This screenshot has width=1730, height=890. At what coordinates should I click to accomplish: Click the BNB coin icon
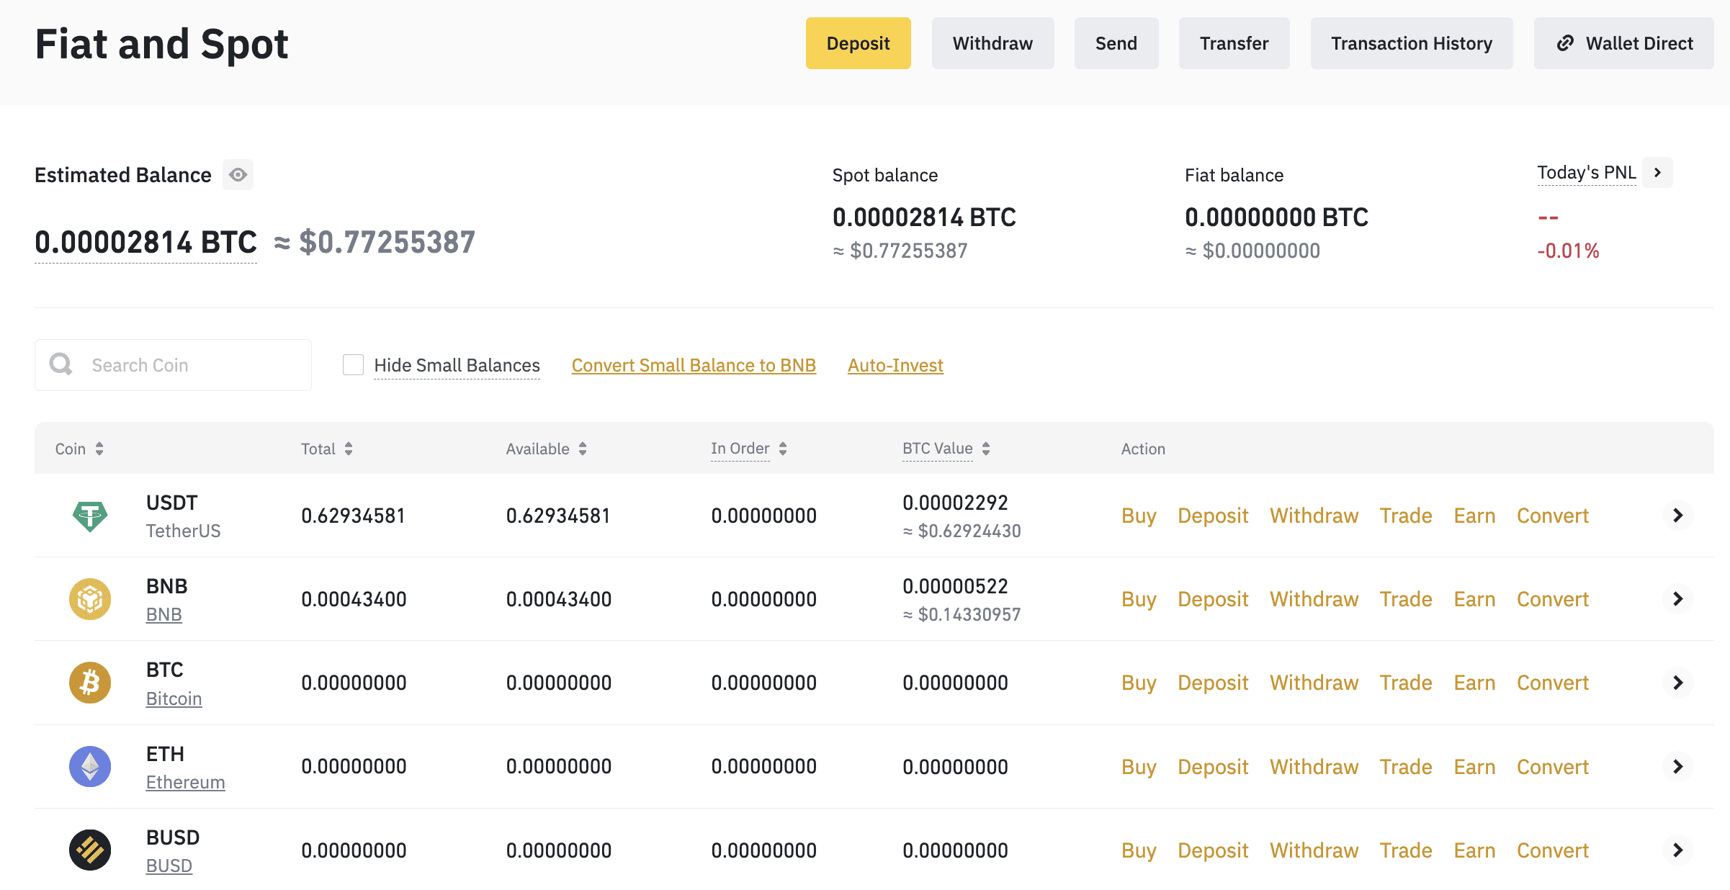pos(90,599)
